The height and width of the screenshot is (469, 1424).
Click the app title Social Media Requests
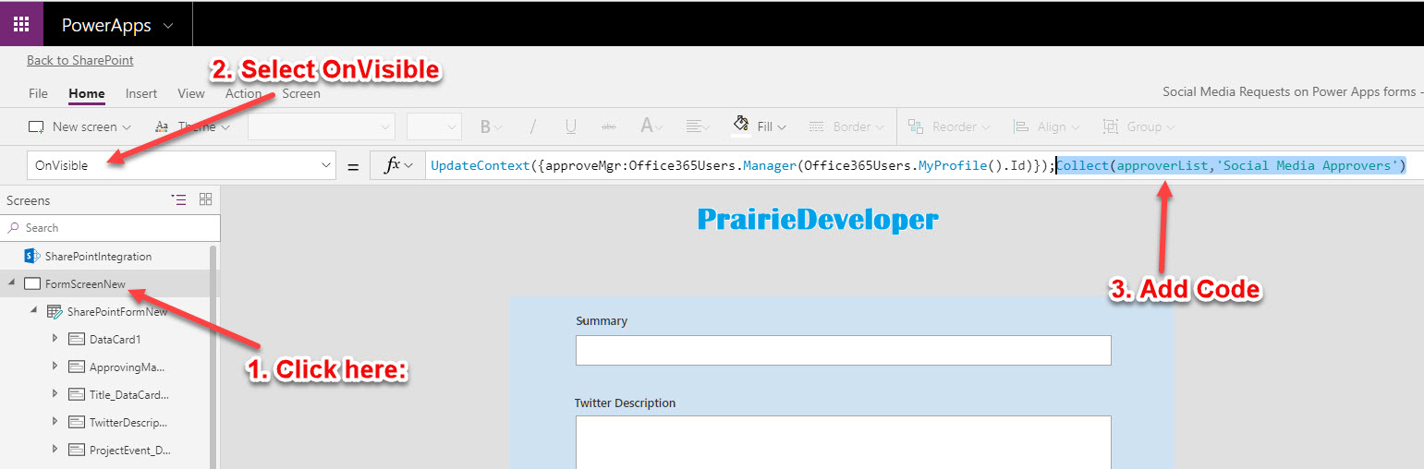pyautogui.click(x=1292, y=91)
